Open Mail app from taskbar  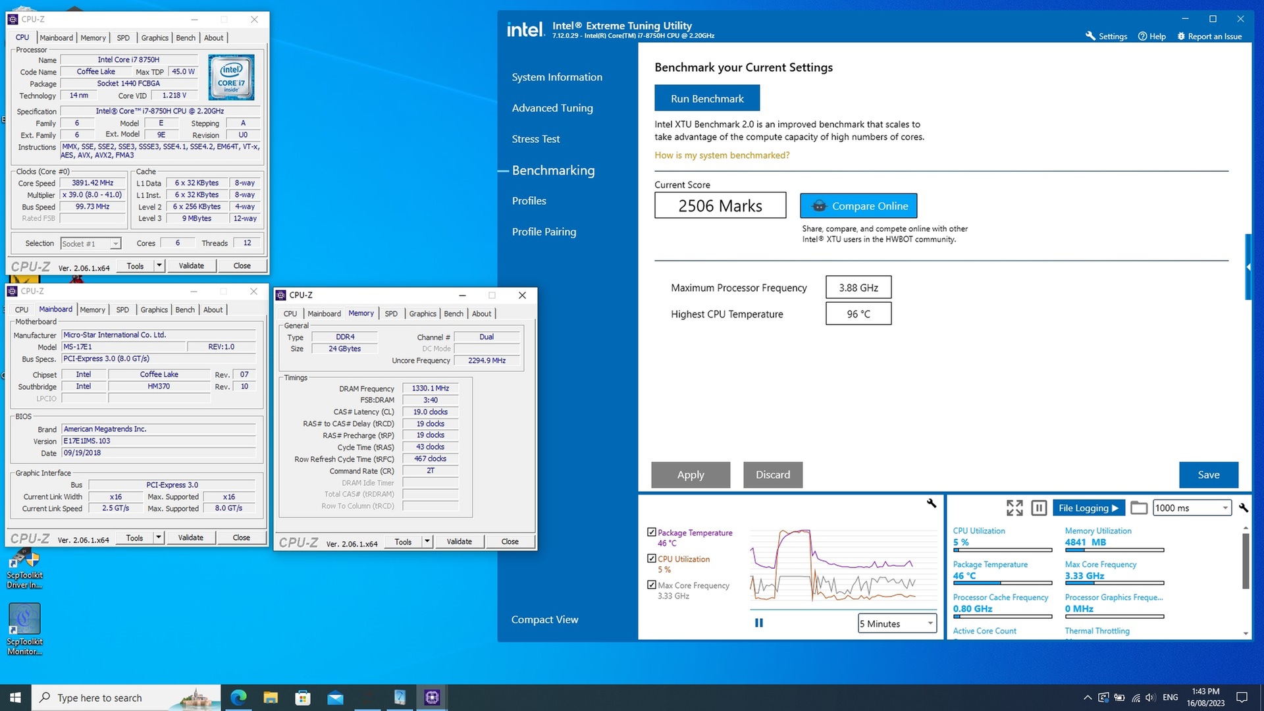click(335, 697)
